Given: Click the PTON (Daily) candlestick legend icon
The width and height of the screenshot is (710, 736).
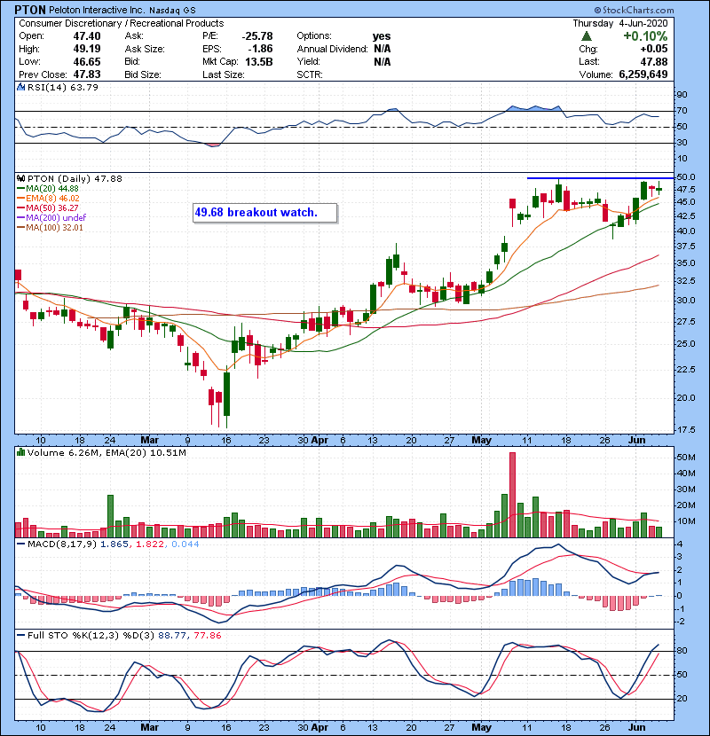Looking at the screenshot, I should [x=20, y=178].
